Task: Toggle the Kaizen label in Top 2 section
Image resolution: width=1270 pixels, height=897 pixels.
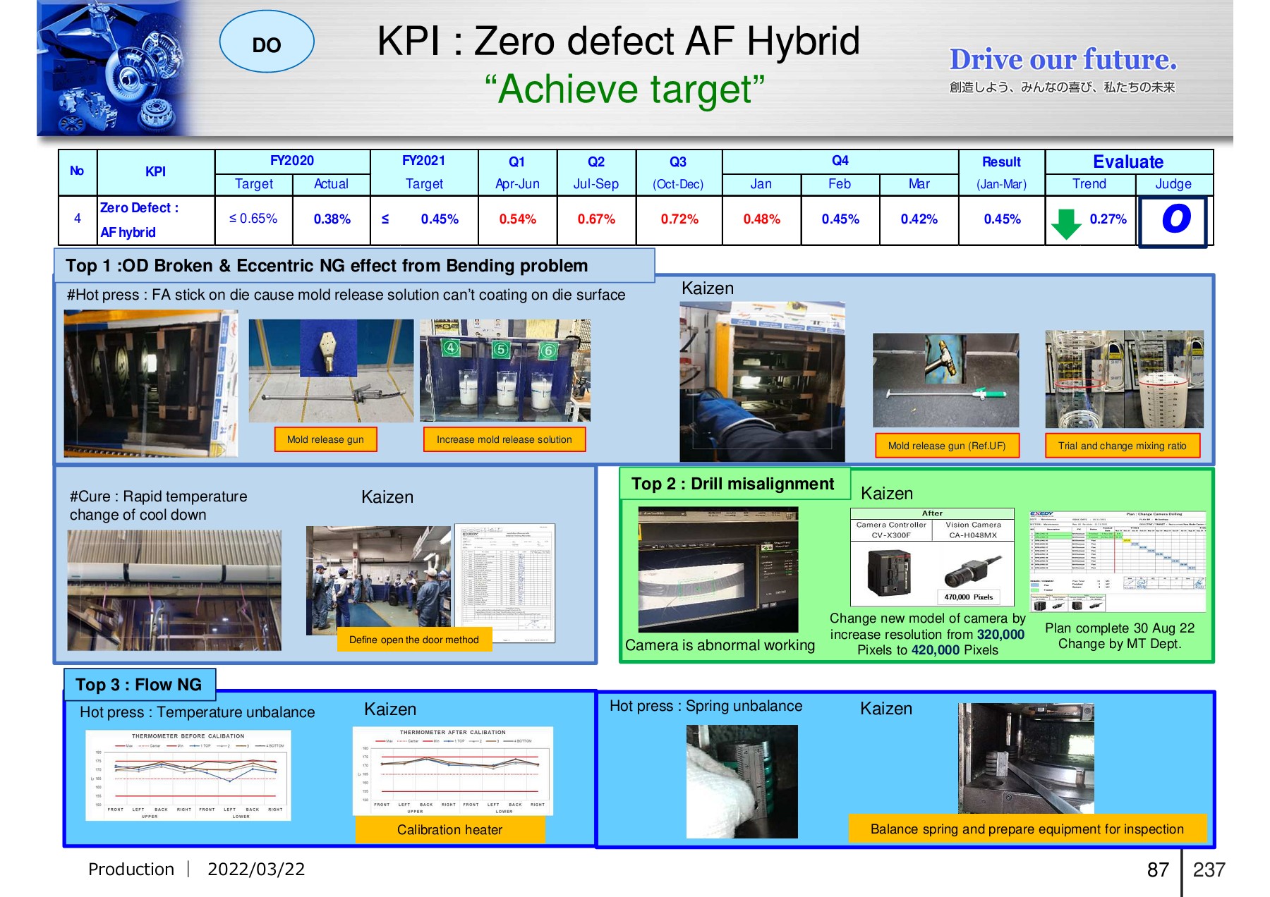Action: (888, 494)
